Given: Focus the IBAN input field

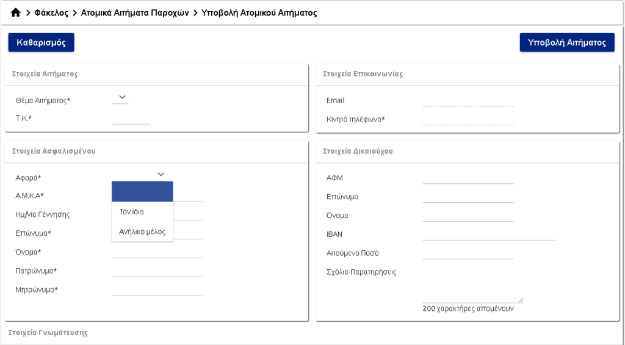Looking at the screenshot, I should pyautogui.click(x=489, y=234).
